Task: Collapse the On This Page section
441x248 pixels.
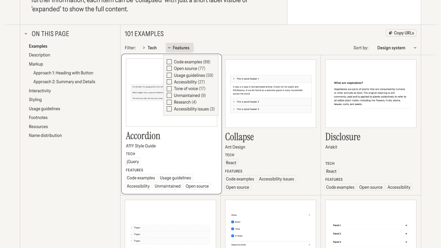Action: (26, 34)
